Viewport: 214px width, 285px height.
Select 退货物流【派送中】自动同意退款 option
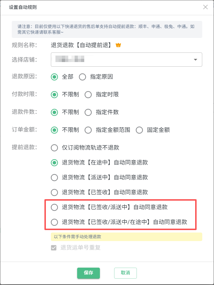(x=54, y=178)
